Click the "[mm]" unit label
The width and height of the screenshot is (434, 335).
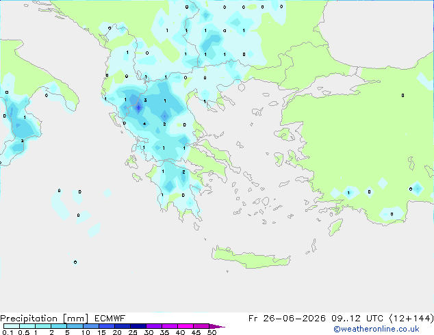click(x=75, y=319)
